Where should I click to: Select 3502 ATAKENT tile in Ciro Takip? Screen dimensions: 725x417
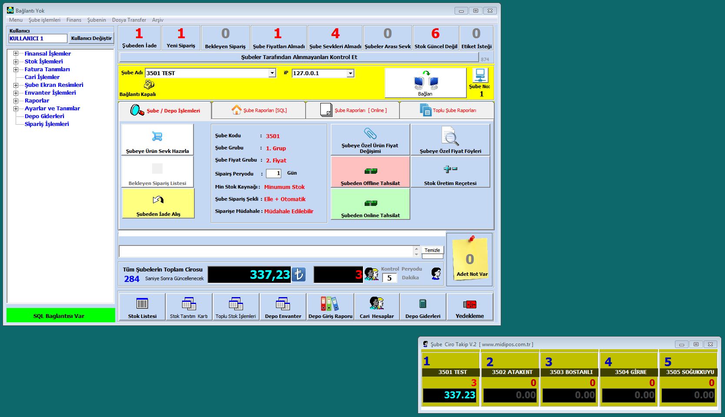(x=510, y=380)
